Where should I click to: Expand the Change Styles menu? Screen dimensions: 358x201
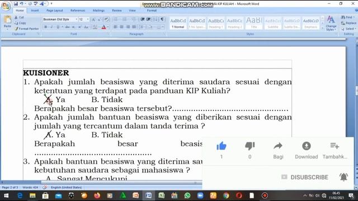click(331, 23)
